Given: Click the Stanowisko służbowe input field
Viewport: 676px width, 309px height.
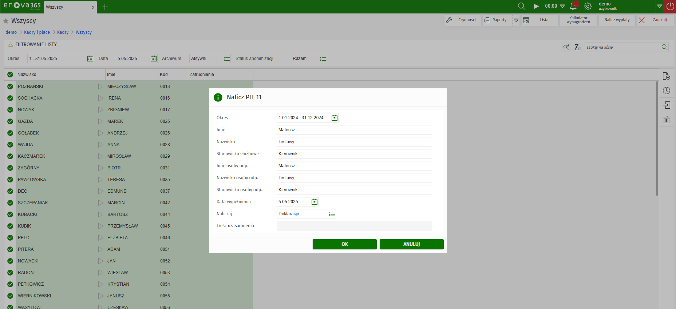Looking at the screenshot, I should (x=354, y=154).
